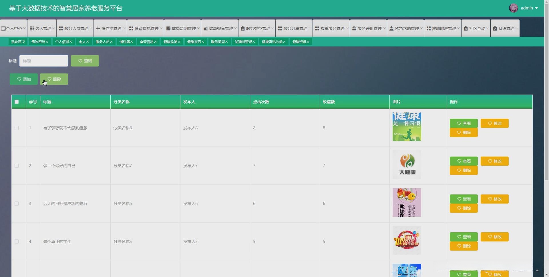Click the icon beside 健康报告管理
The width and height of the screenshot is (549, 277).
coord(206,28)
